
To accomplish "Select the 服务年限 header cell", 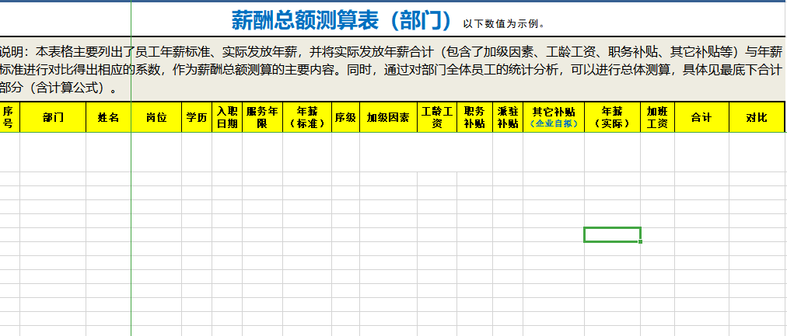I will click(262, 117).
